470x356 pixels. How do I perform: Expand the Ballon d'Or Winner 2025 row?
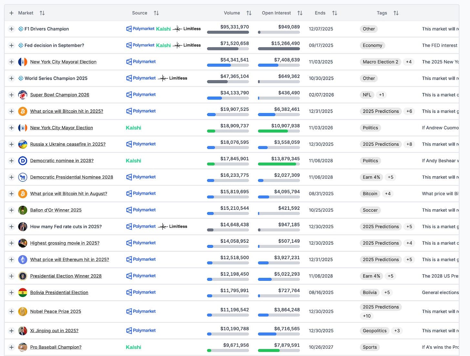click(11, 210)
